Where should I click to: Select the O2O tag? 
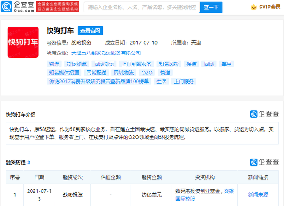[146, 73]
